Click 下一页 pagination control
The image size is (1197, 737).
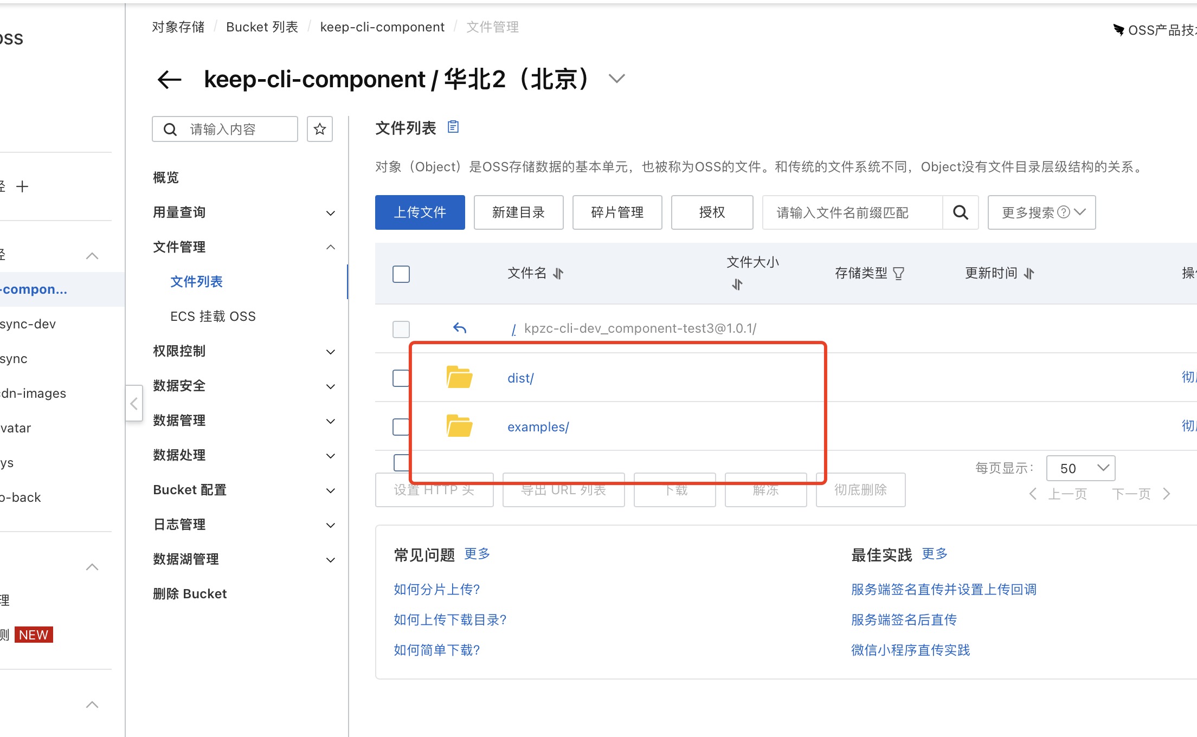pyautogui.click(x=1141, y=494)
